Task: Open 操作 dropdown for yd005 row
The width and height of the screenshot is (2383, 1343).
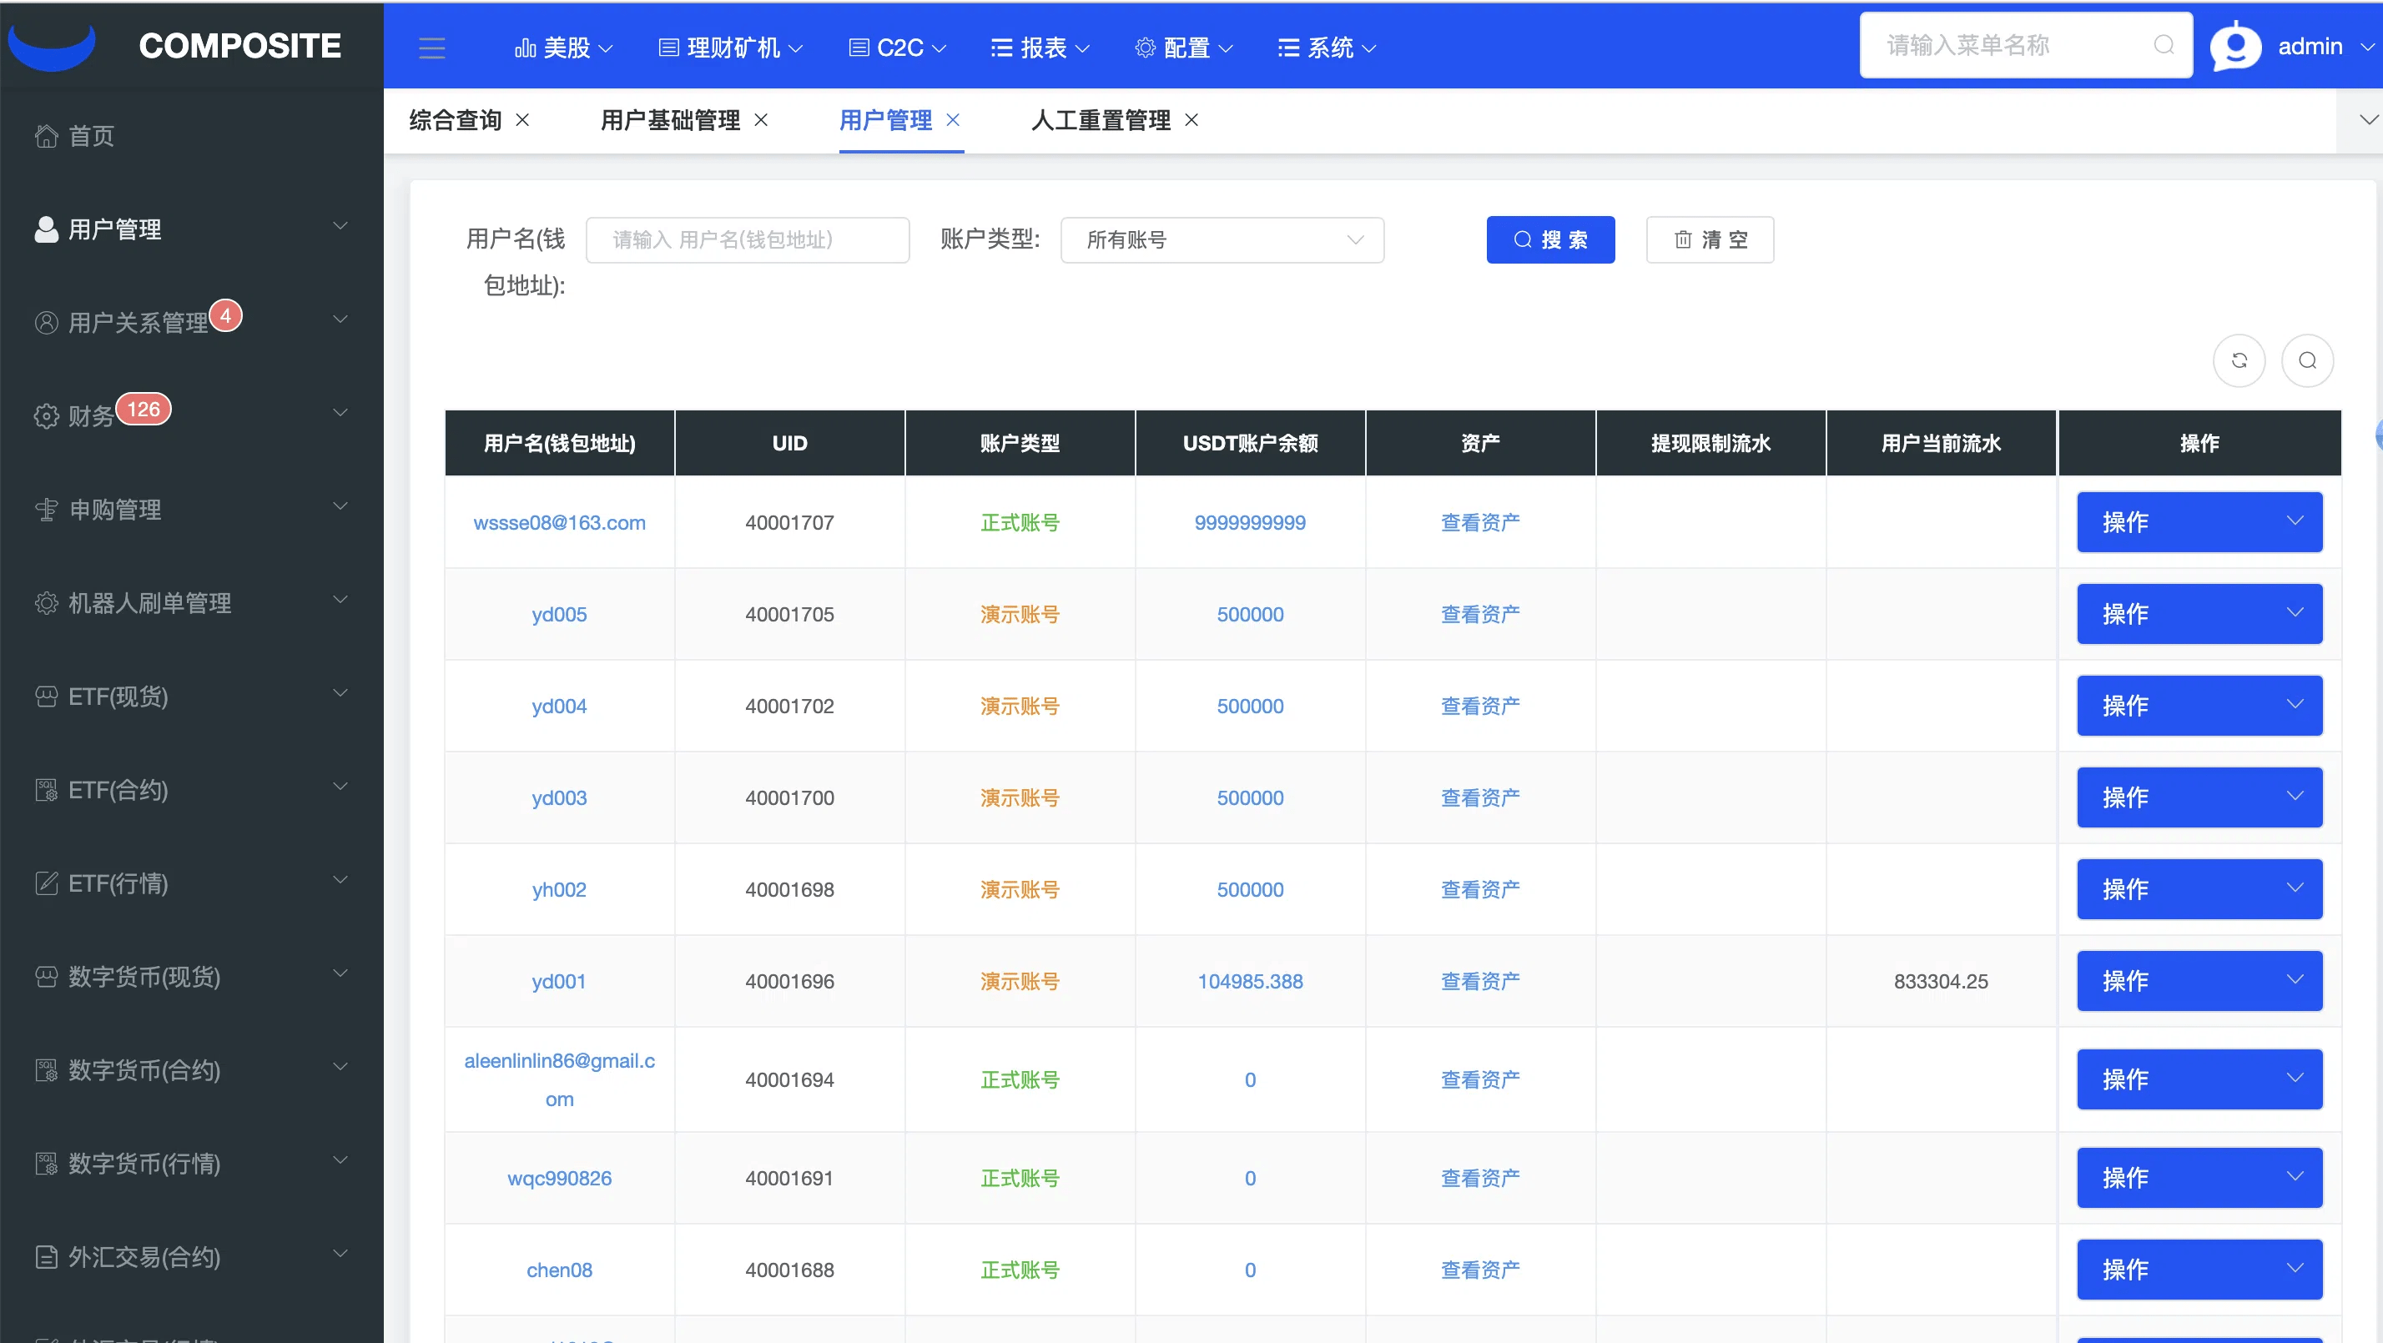Action: pyautogui.click(x=2199, y=614)
